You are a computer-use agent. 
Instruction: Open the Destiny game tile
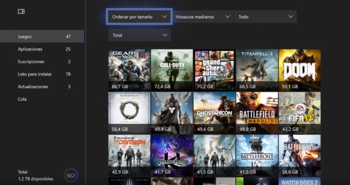click(x=172, y=113)
